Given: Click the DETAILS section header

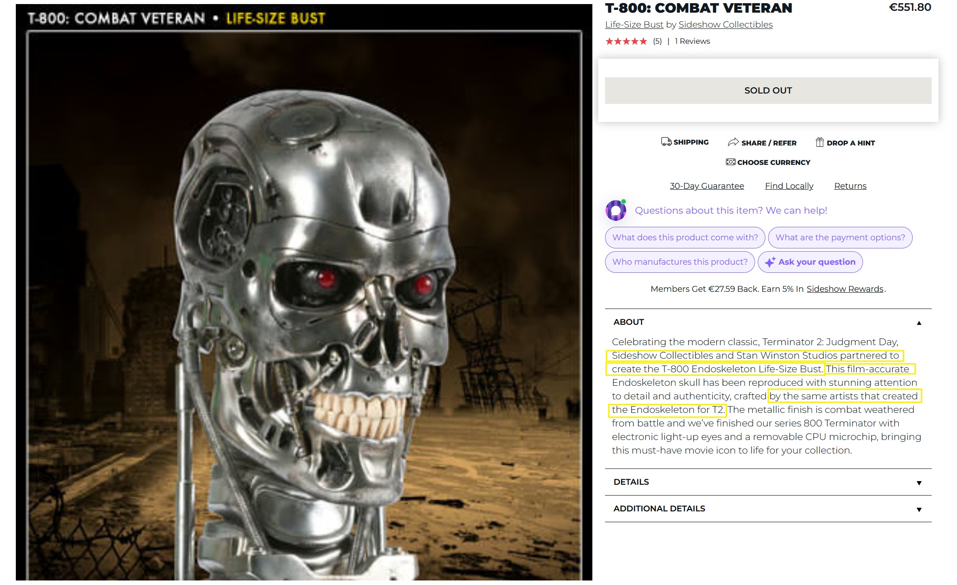Looking at the screenshot, I should 768,482.
